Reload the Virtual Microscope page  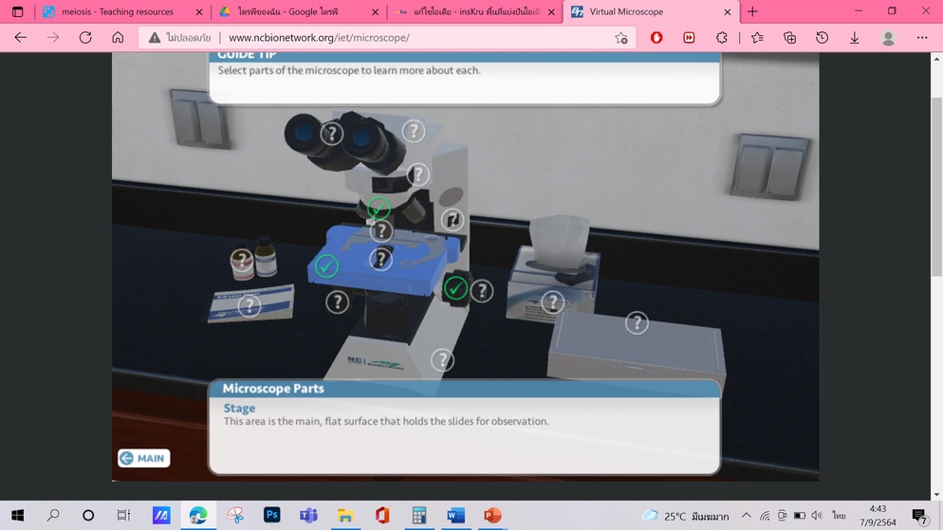click(x=85, y=37)
